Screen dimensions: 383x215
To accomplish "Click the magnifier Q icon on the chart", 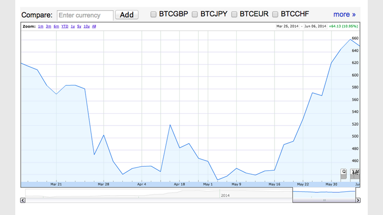I will [344, 171].
